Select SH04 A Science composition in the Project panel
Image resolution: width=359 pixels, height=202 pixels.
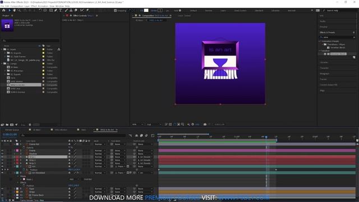pyautogui.click(x=17, y=92)
